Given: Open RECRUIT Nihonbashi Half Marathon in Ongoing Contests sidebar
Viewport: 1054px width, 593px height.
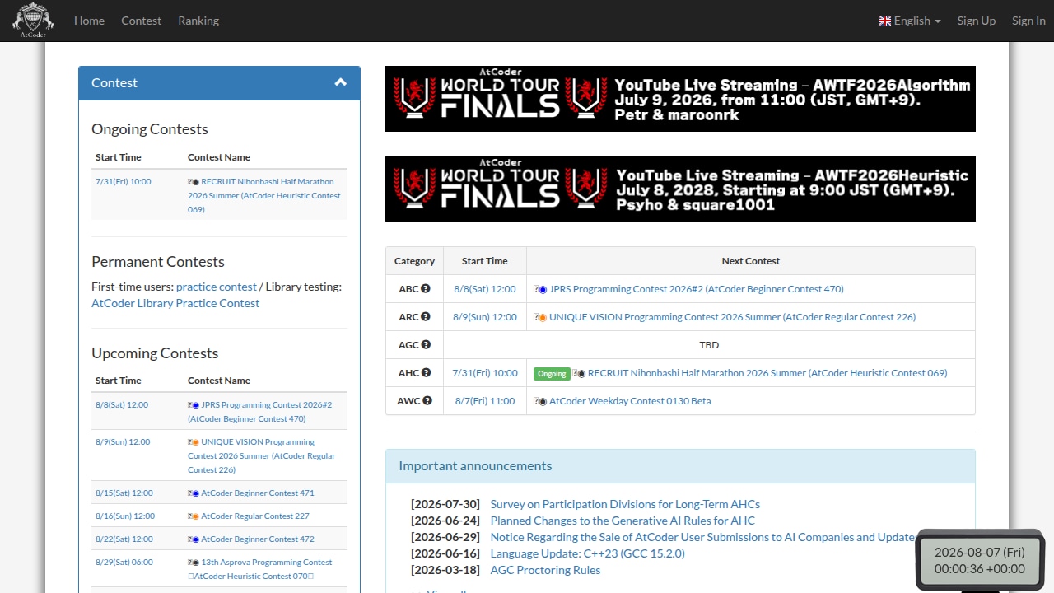Looking at the screenshot, I should tap(264, 195).
